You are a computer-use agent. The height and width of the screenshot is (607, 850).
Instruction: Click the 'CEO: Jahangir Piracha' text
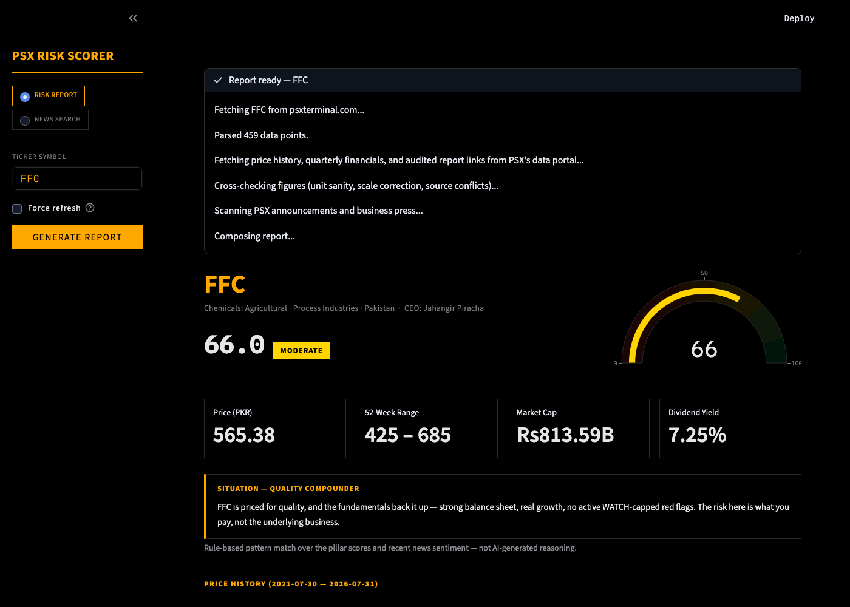(x=444, y=308)
